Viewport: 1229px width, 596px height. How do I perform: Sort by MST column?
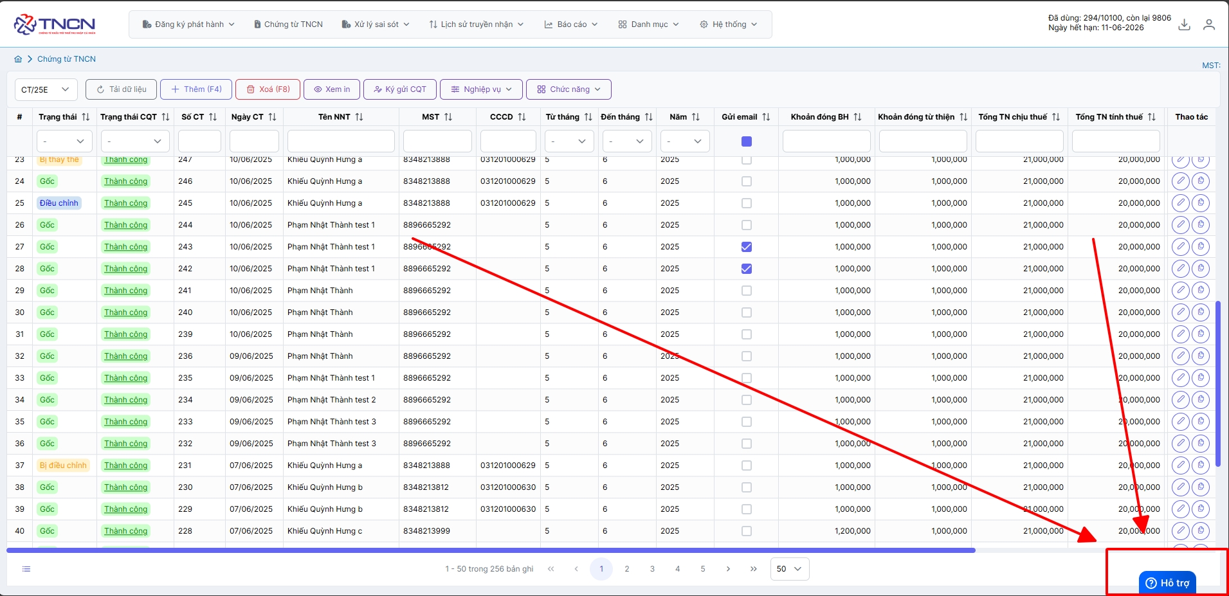(448, 117)
